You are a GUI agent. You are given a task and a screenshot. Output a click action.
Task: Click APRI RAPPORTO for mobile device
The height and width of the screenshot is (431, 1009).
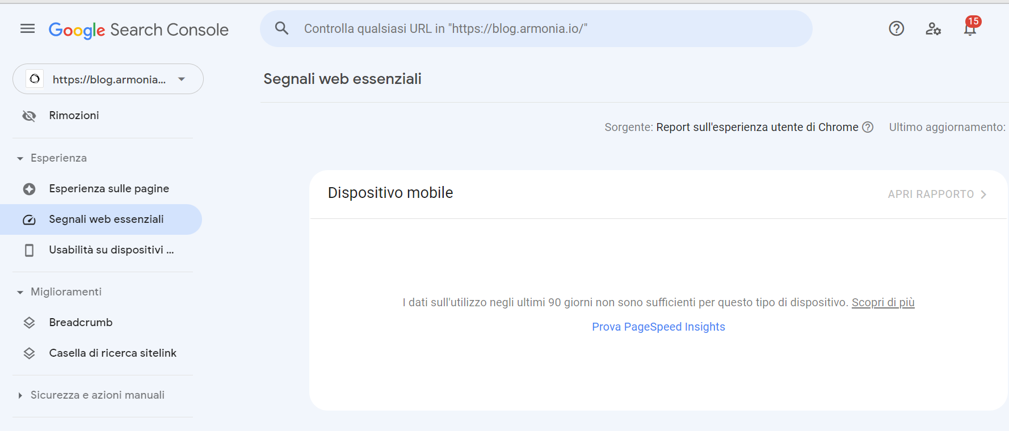click(937, 194)
